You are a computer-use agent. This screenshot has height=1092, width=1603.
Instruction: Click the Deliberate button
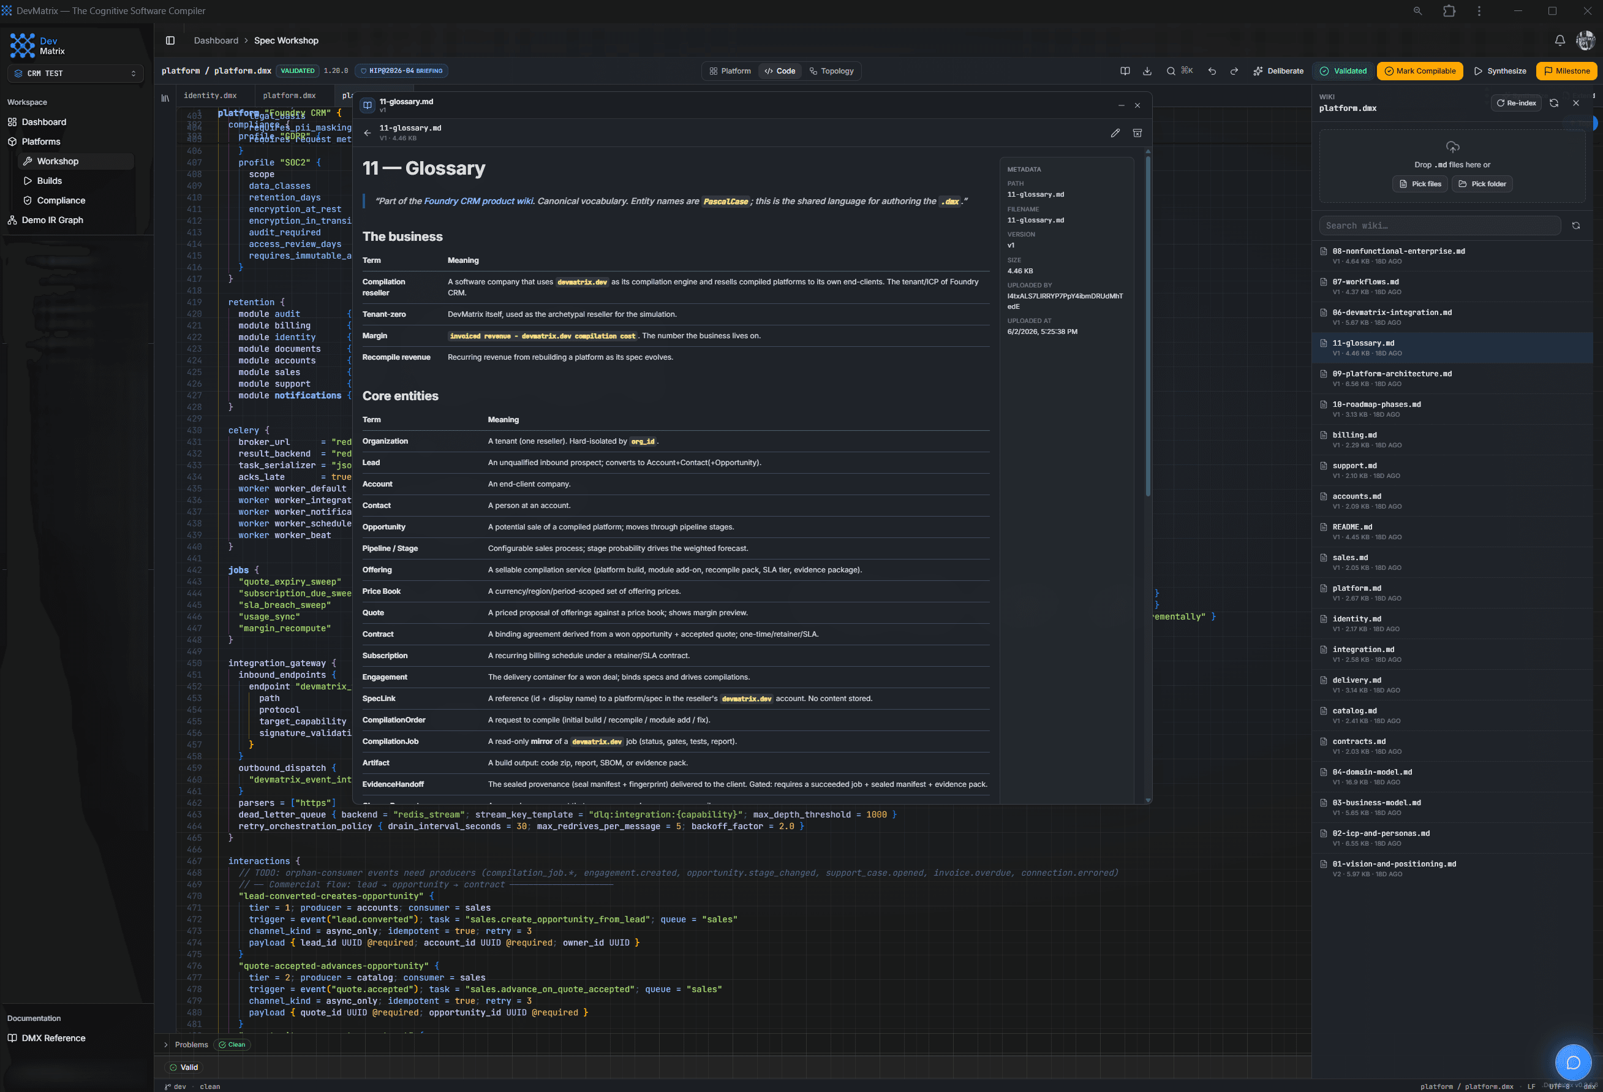click(1278, 71)
